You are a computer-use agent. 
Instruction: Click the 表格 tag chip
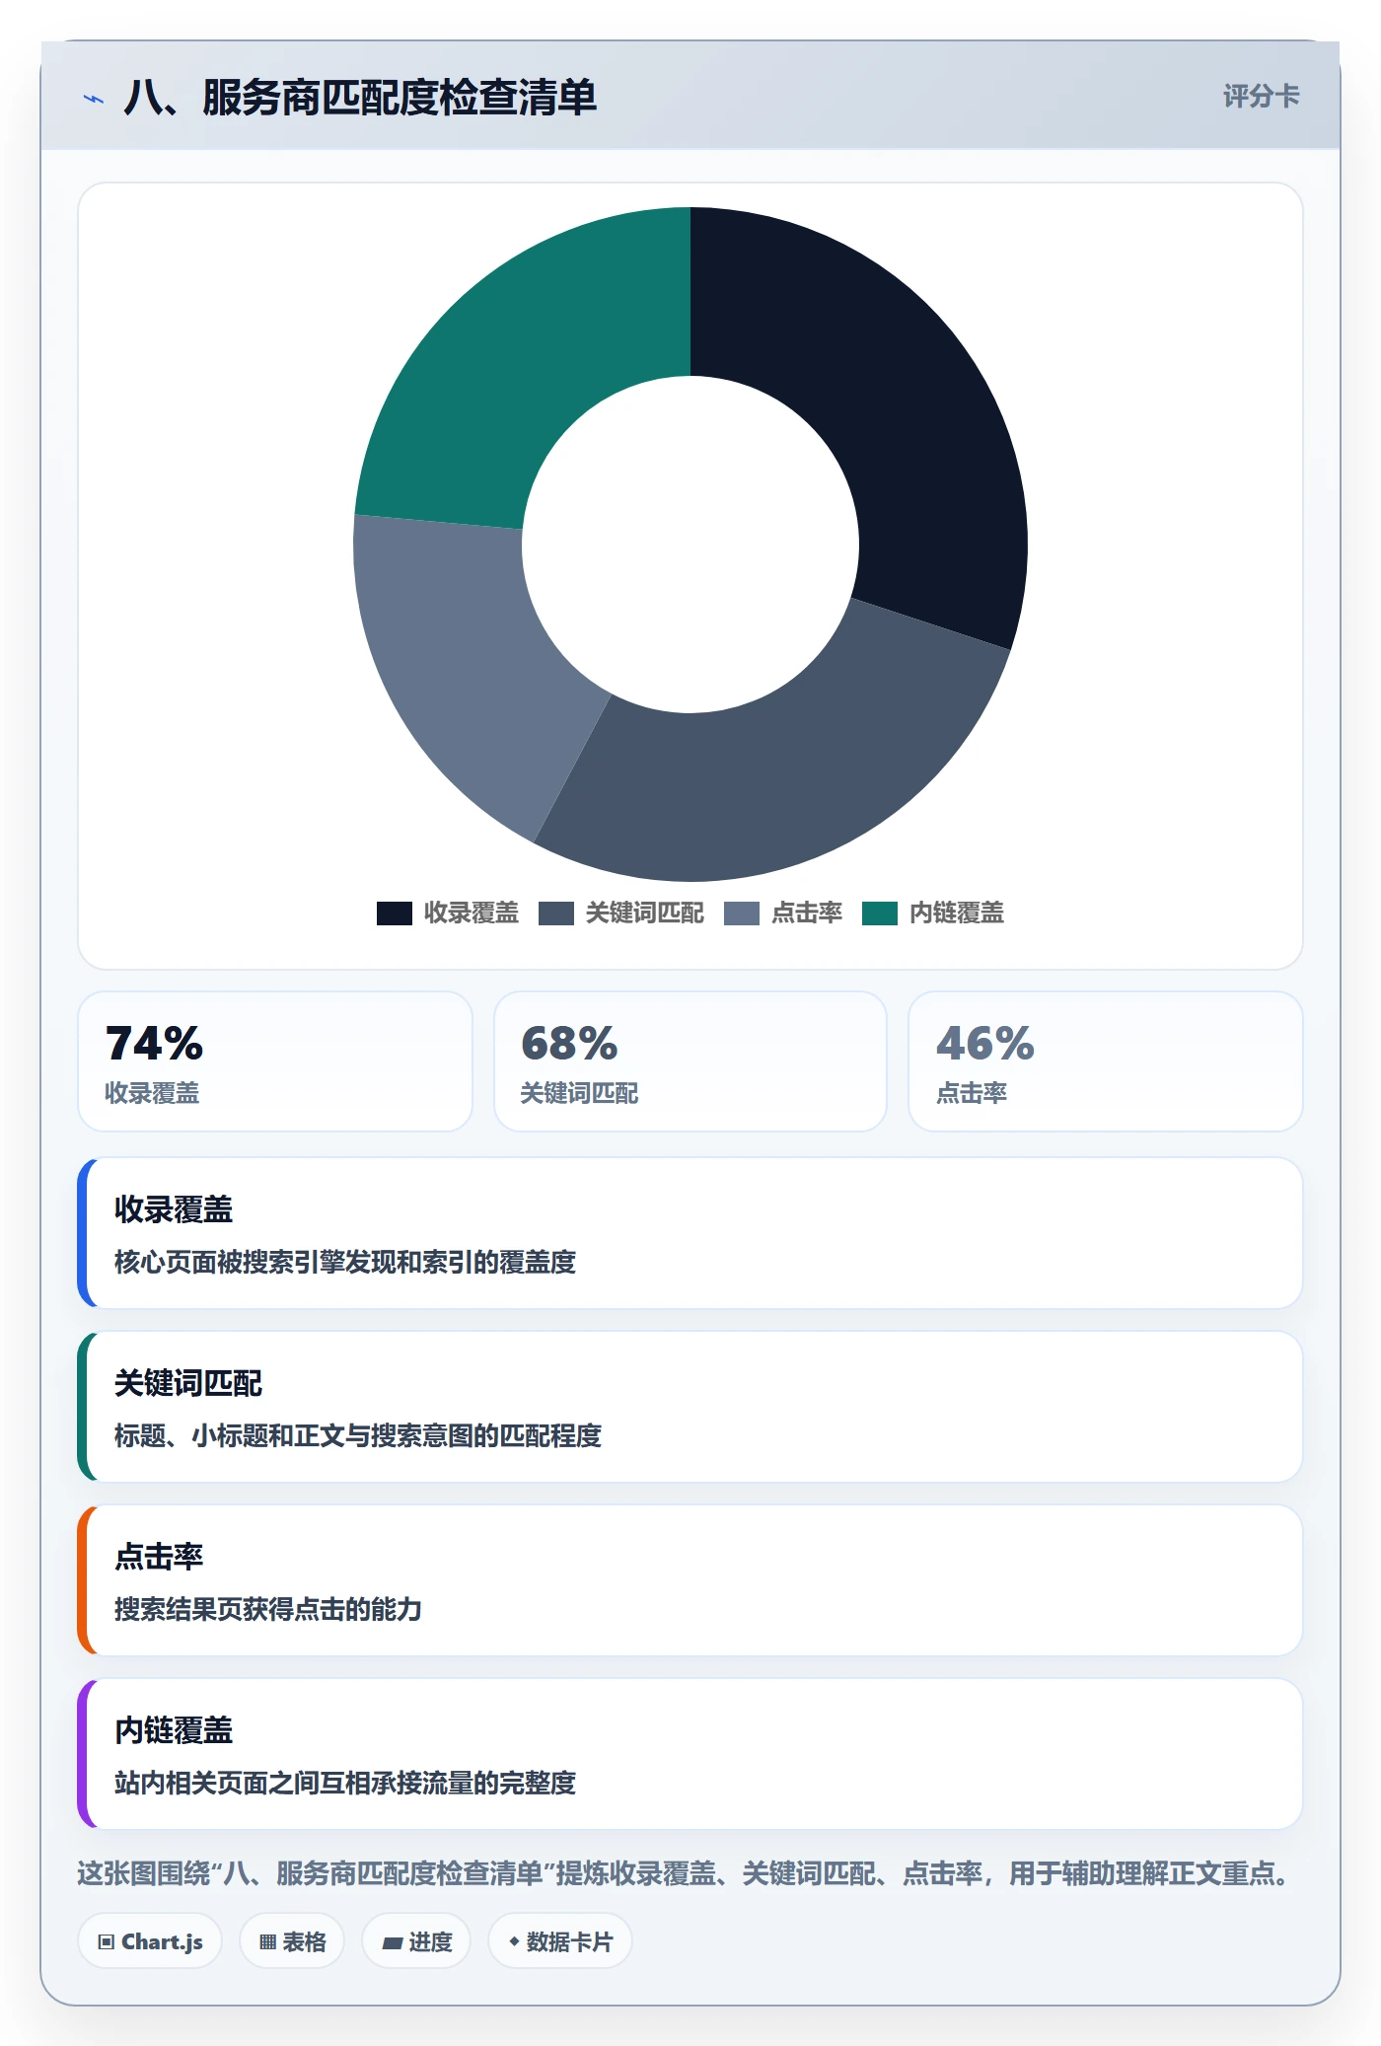pyautogui.click(x=292, y=1941)
